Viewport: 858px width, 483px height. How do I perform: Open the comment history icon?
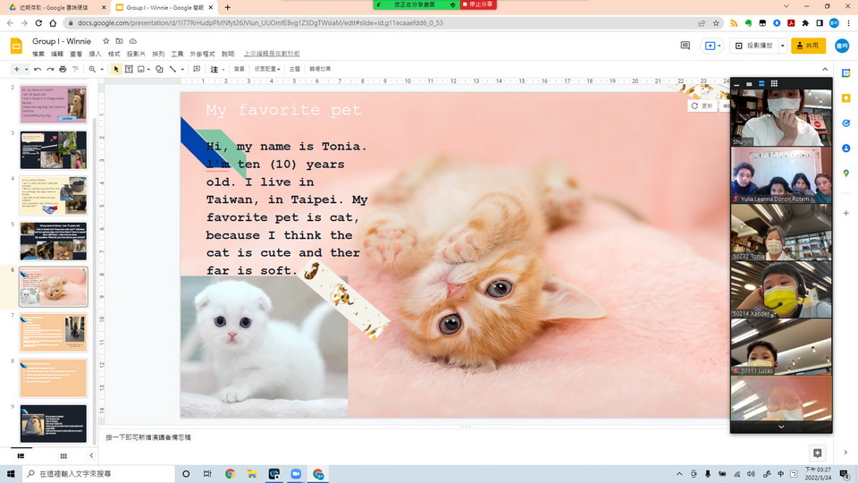coord(686,46)
